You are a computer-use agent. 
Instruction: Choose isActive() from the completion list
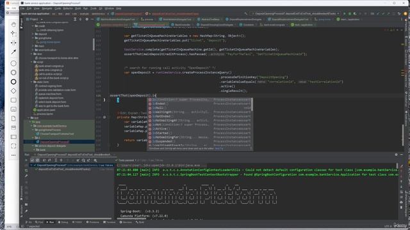pyautogui.click(x=199, y=128)
